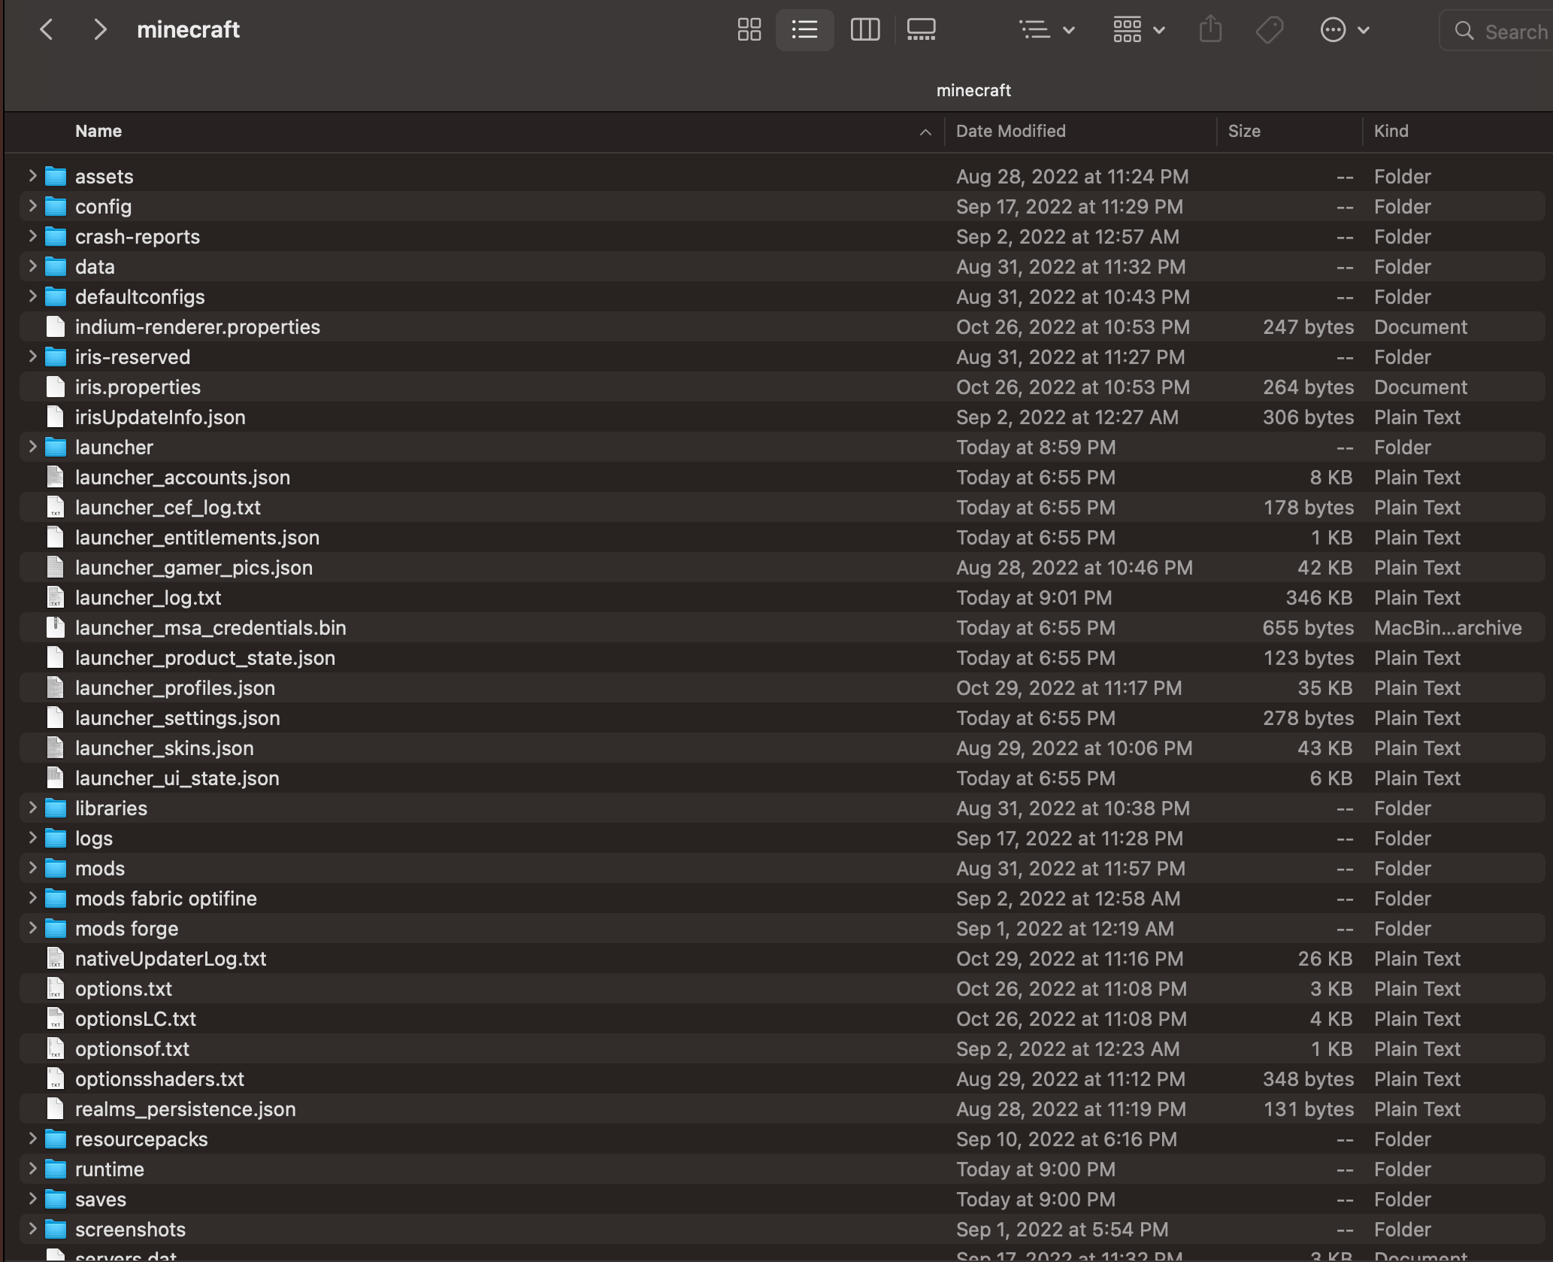This screenshot has width=1553, height=1262.
Task: Select the launcher_settings.json file name
Action: 177,718
